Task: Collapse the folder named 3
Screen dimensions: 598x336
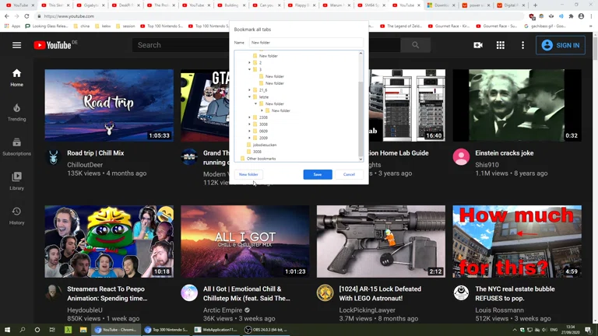Action: click(250, 69)
